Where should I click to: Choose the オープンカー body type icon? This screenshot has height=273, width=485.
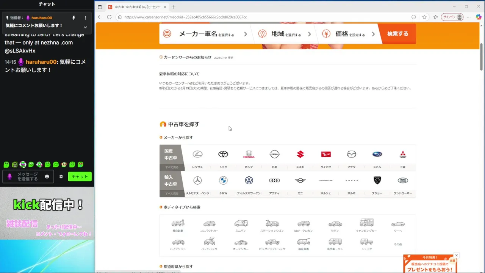[241, 242]
